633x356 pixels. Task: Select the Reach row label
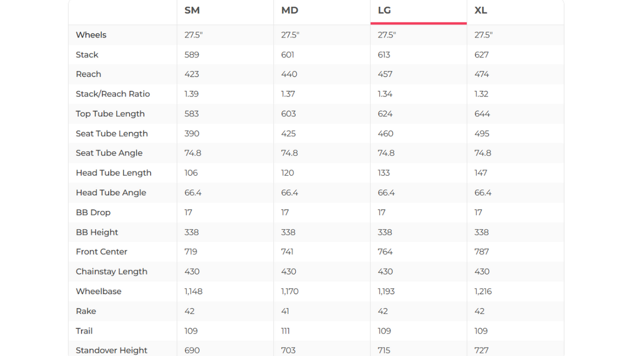[x=88, y=74]
